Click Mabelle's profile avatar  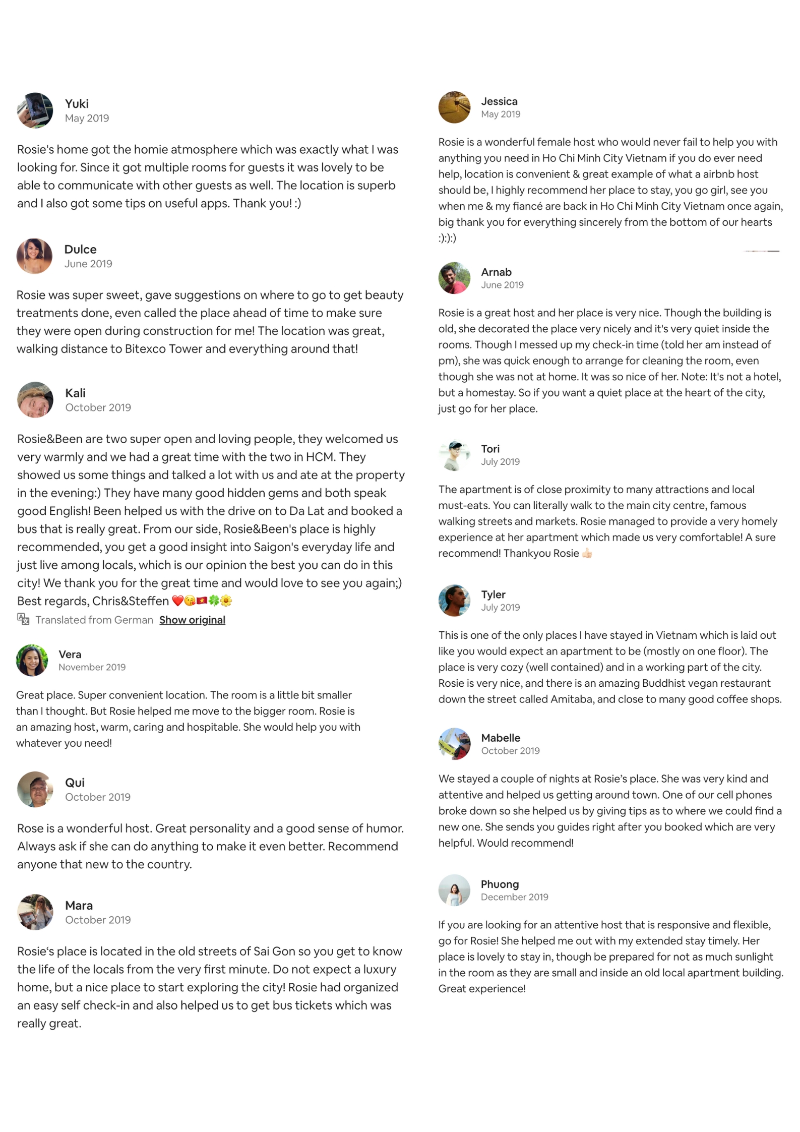454,744
